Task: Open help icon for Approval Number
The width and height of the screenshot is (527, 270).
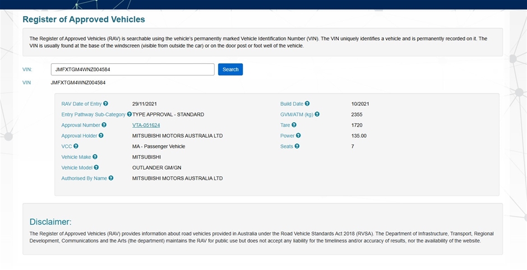Action: coord(104,125)
